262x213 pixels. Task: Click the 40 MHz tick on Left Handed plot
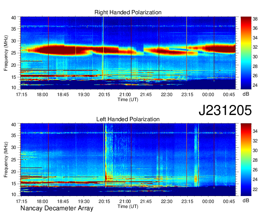tap(13, 125)
